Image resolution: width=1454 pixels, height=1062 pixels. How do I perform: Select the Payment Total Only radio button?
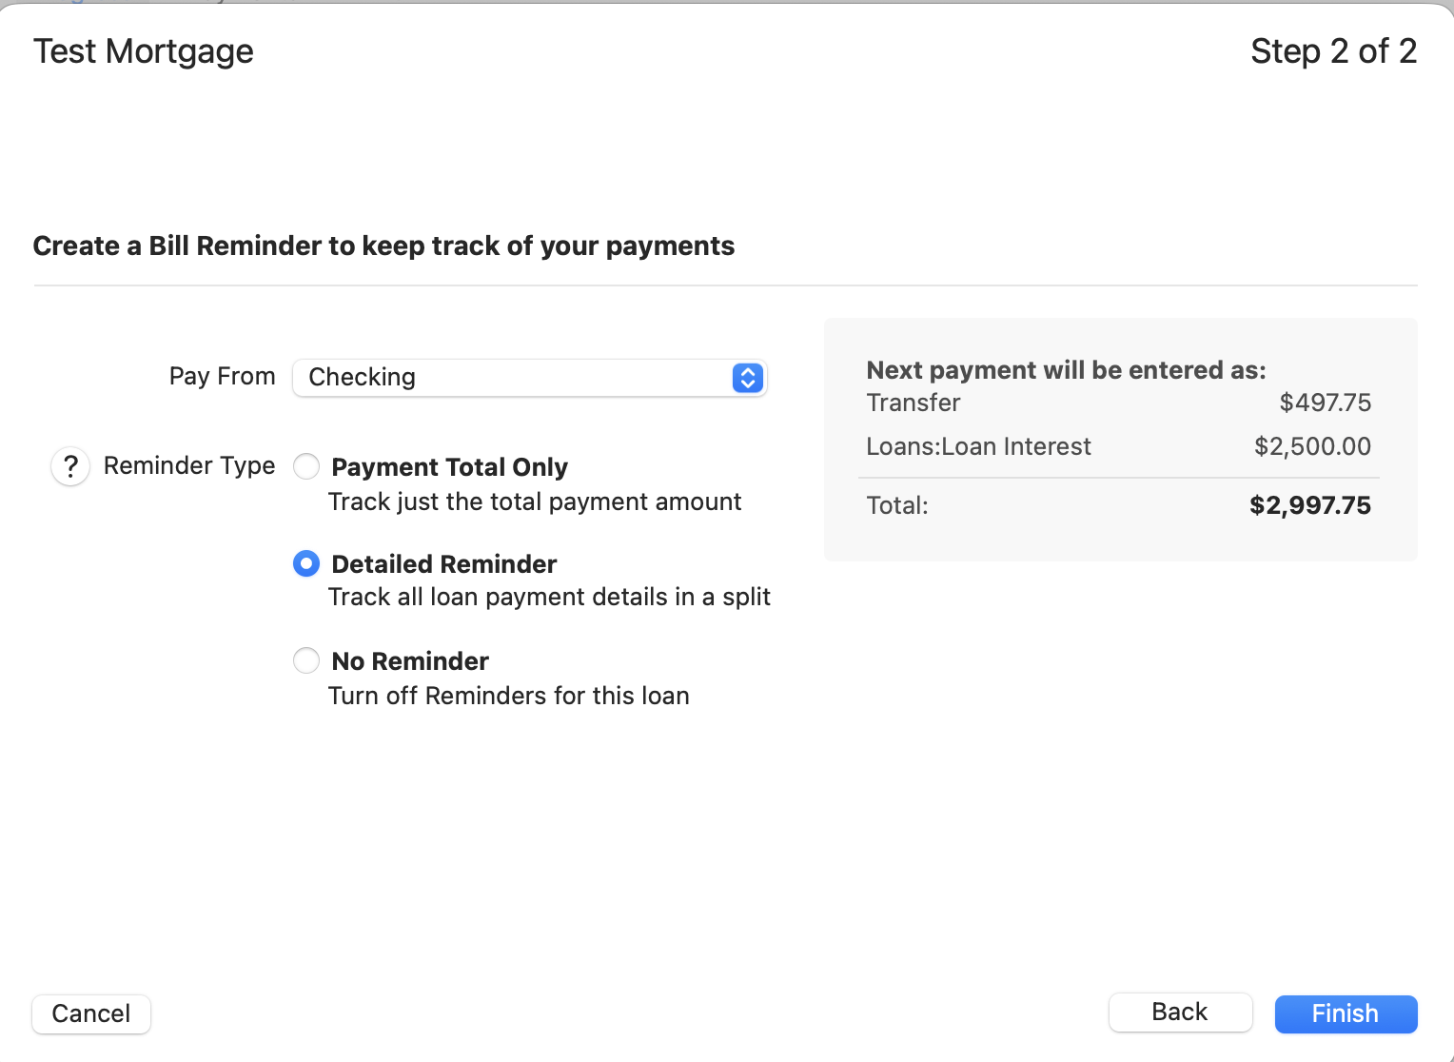(306, 467)
